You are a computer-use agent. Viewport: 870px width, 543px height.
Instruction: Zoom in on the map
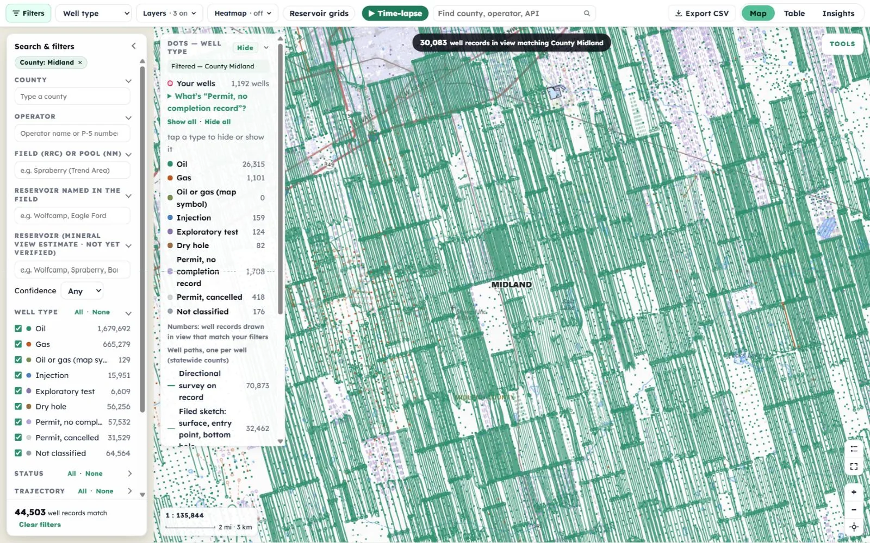point(854,492)
